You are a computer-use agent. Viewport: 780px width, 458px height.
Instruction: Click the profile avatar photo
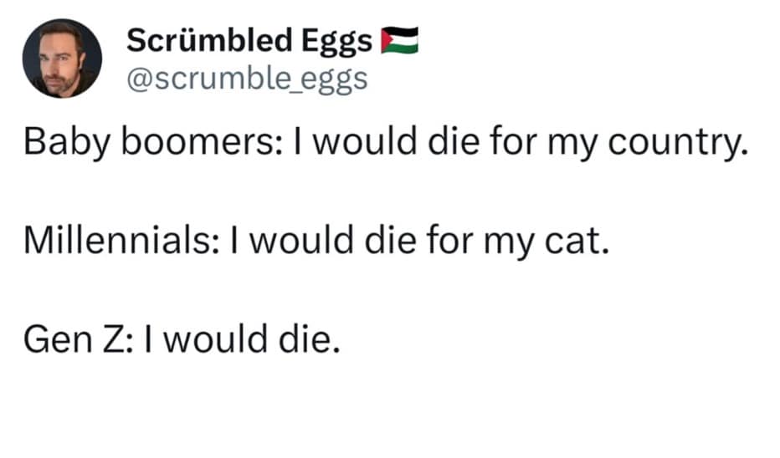click(x=62, y=59)
